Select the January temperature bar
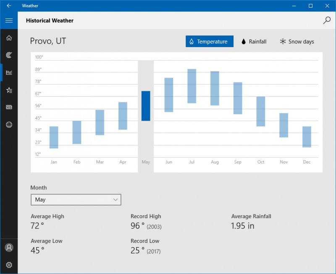 (x=54, y=137)
